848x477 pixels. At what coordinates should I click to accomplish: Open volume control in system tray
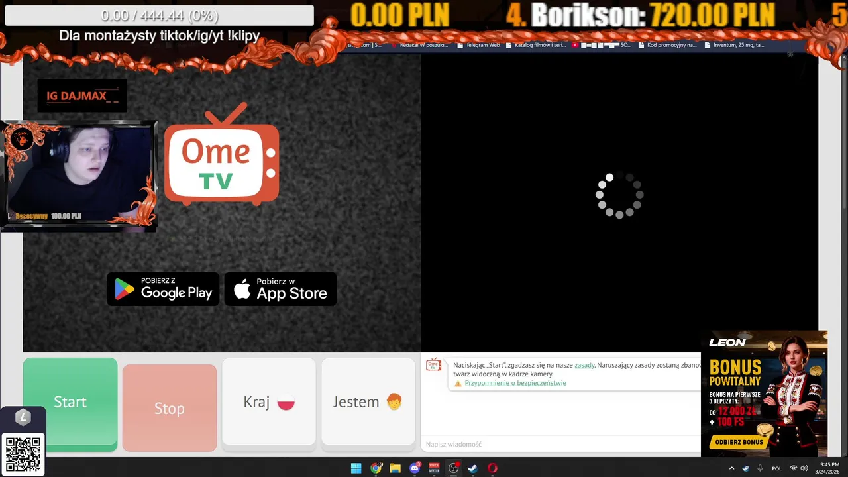click(804, 468)
